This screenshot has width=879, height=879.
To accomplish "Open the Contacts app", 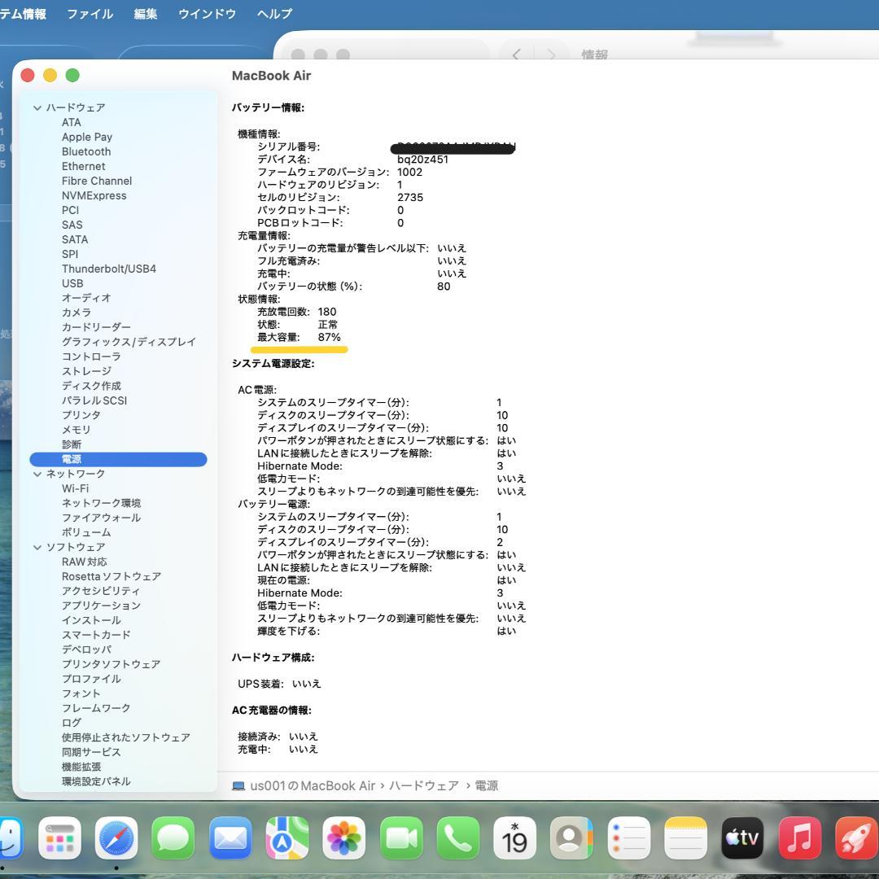I will click(x=572, y=838).
